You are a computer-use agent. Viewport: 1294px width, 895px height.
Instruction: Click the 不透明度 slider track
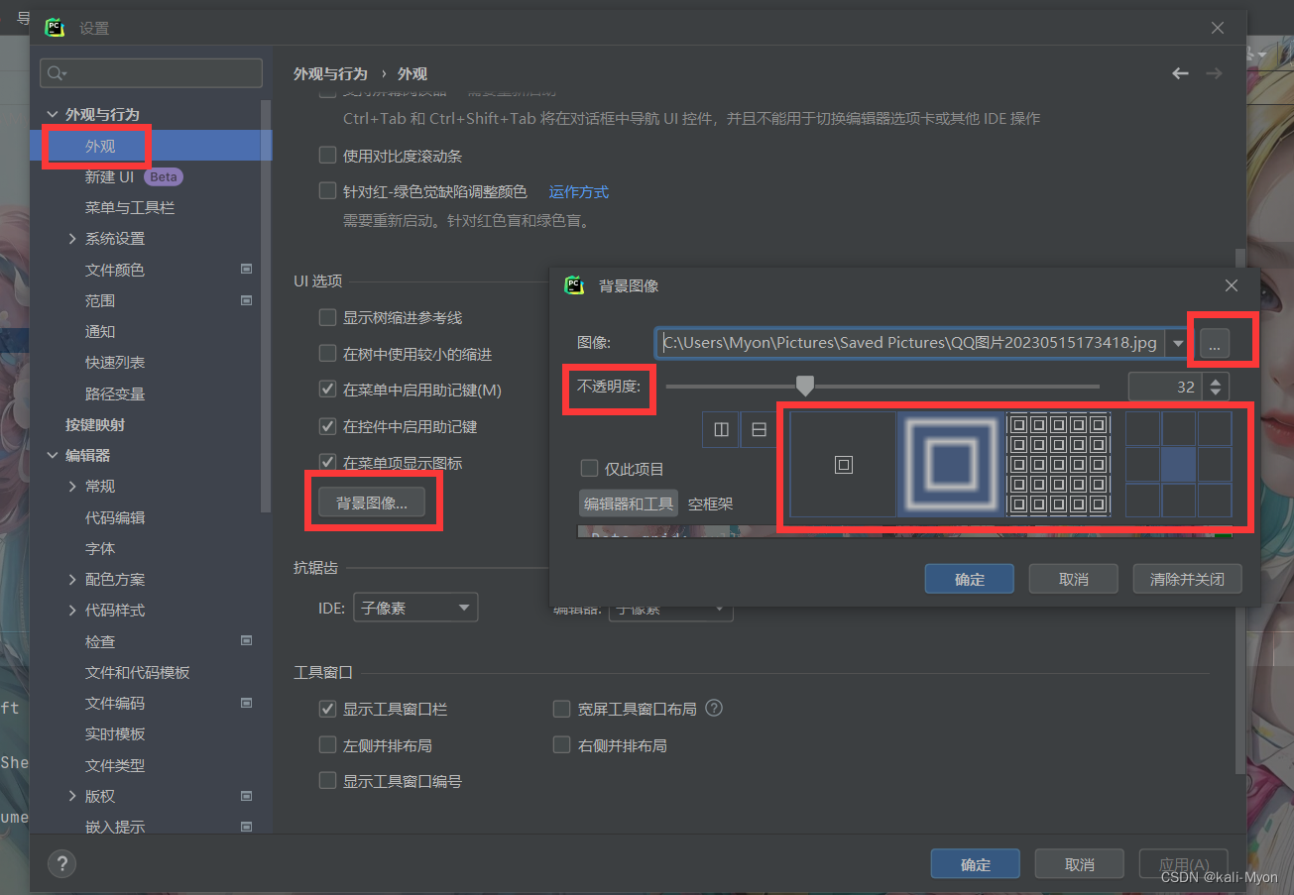tap(882, 387)
